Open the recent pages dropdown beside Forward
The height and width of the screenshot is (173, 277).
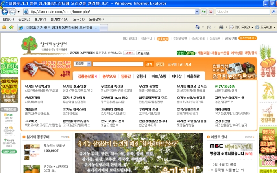point(18,12)
